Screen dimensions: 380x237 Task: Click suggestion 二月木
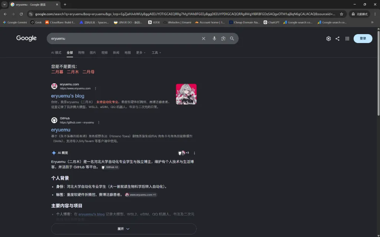click(73, 72)
